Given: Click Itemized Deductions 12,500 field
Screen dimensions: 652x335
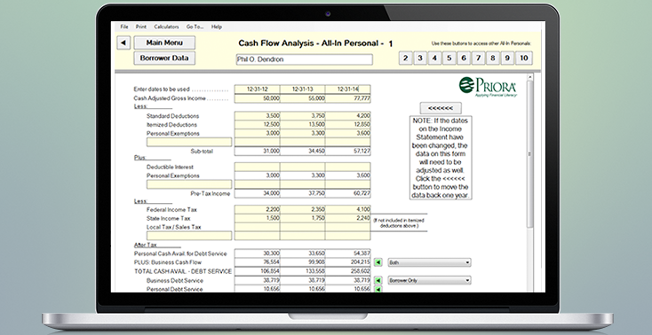Looking at the screenshot, I should tap(257, 125).
